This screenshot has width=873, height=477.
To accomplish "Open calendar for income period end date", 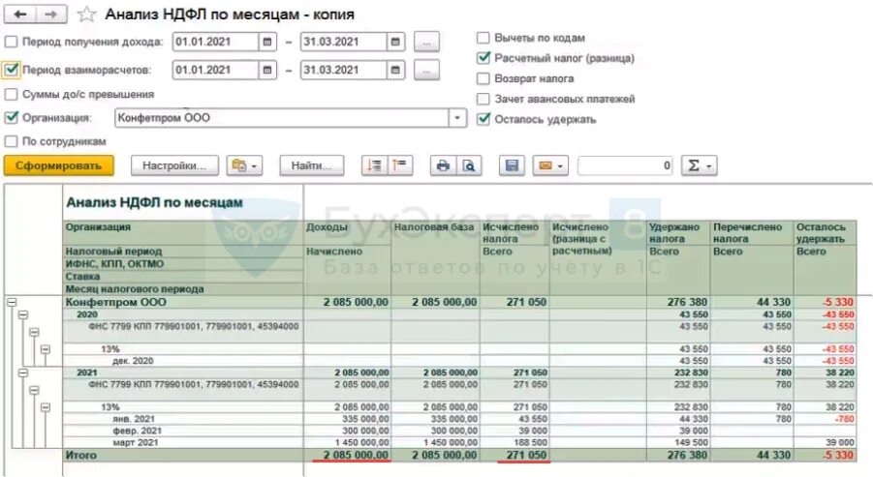I will click(x=395, y=42).
